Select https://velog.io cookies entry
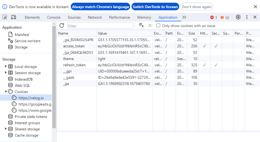This screenshot has height=142, width=260. coord(26,98)
